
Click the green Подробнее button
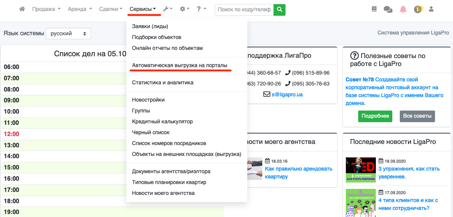click(375, 116)
